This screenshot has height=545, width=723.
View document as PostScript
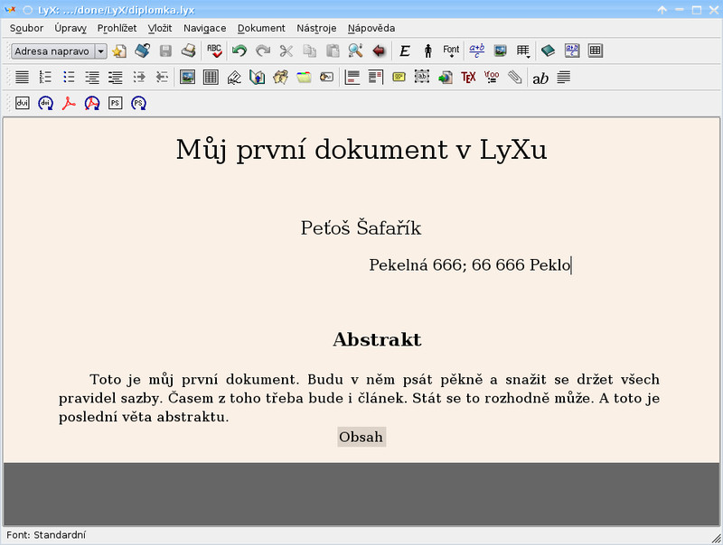[x=116, y=103]
